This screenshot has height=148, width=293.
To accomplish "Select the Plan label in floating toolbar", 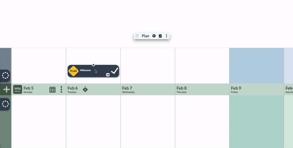I will (x=145, y=36).
